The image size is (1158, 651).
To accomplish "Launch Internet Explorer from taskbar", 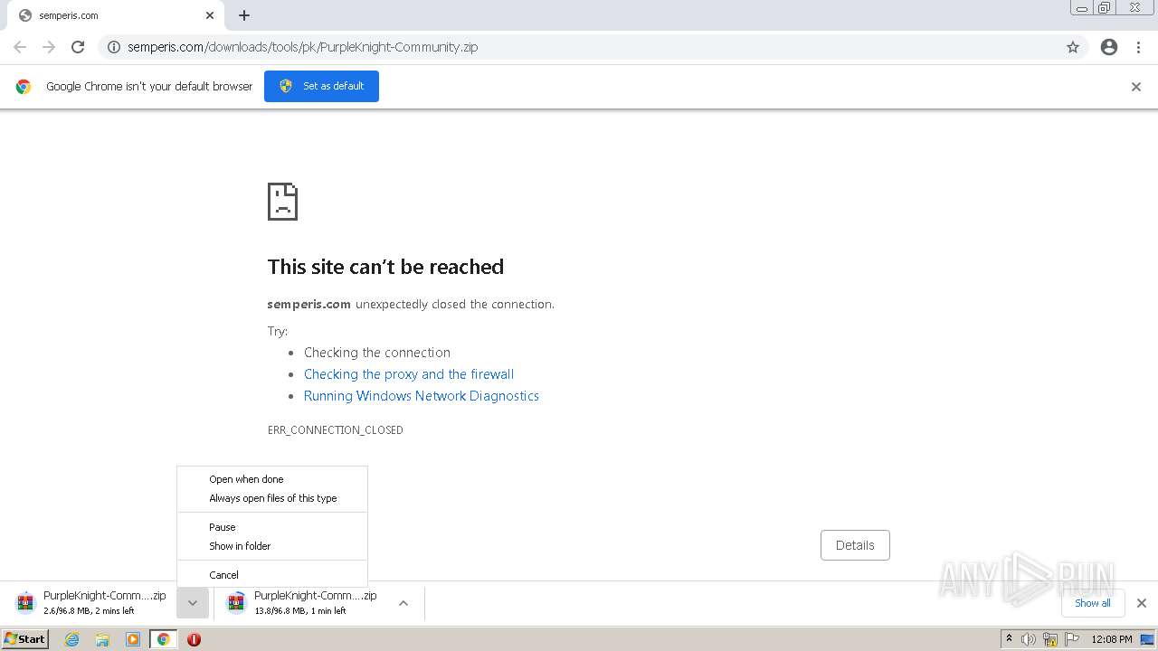I will coord(71,639).
